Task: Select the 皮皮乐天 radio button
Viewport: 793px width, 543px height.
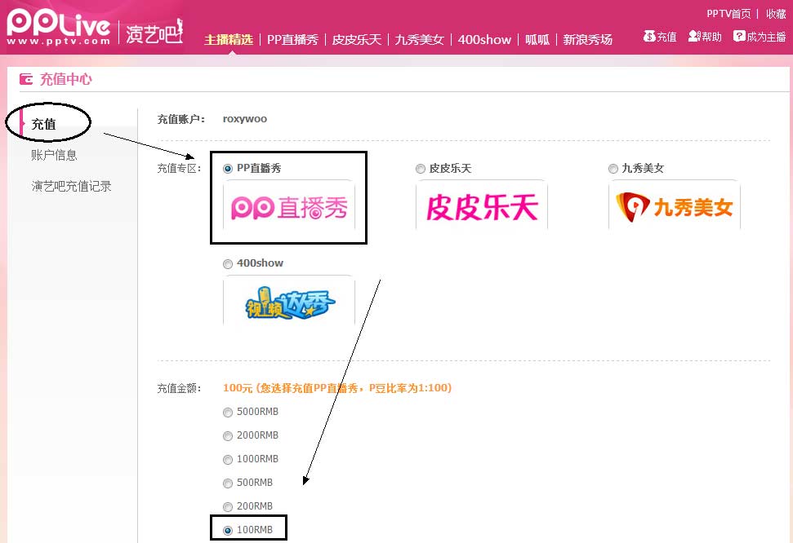Action: (x=421, y=169)
